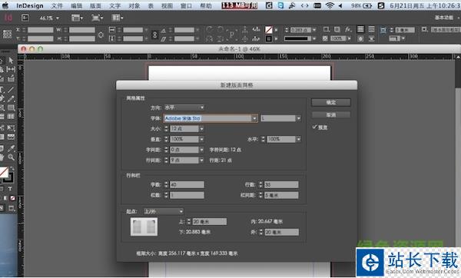The width and height of the screenshot is (461, 278).
Task: Click the 栏数 columns count field
Action: 187,195
